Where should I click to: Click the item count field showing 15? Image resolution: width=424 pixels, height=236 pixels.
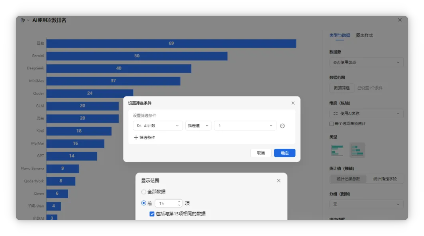click(x=168, y=203)
